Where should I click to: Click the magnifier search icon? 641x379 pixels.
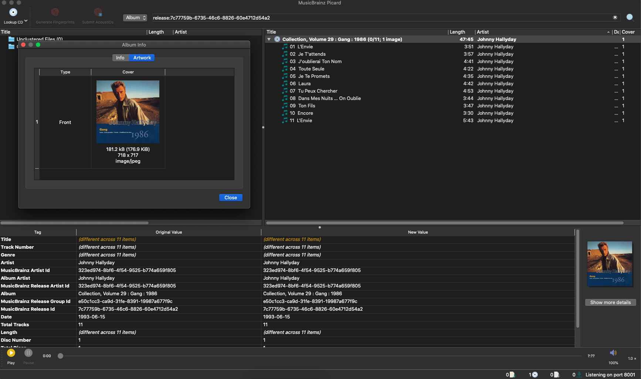tap(630, 17)
